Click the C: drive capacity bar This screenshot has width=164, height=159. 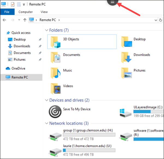click(x=148, y=111)
